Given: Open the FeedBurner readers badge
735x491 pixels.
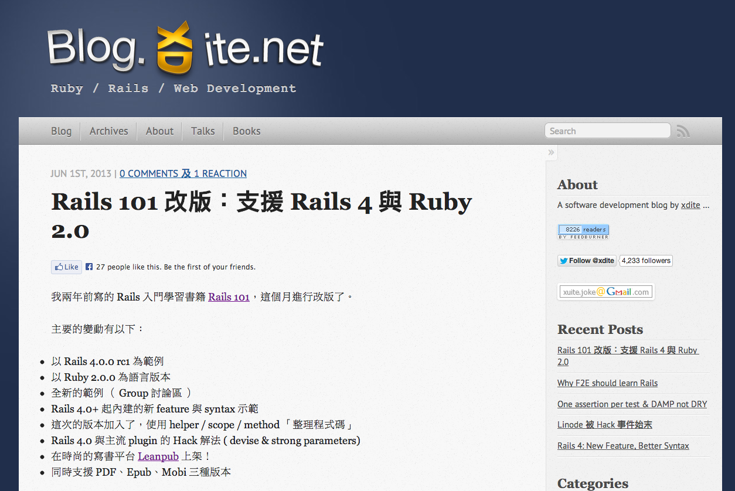Looking at the screenshot, I should pos(583,231).
